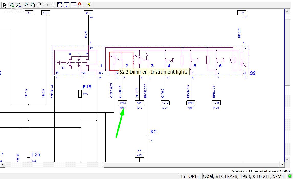This screenshot has height=179, width=293.
Task: Toggle the hotspot highlight pointer tool
Action: tap(81, 5)
